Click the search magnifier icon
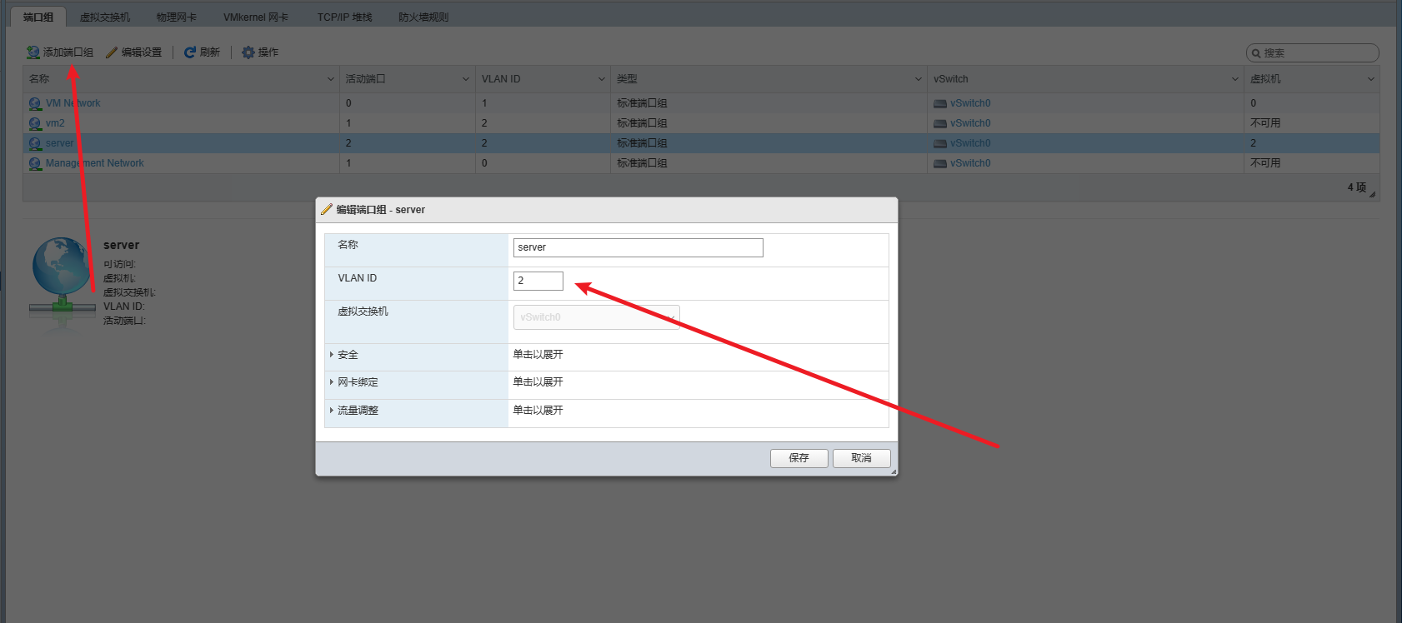This screenshot has width=1402, height=623. [1256, 53]
